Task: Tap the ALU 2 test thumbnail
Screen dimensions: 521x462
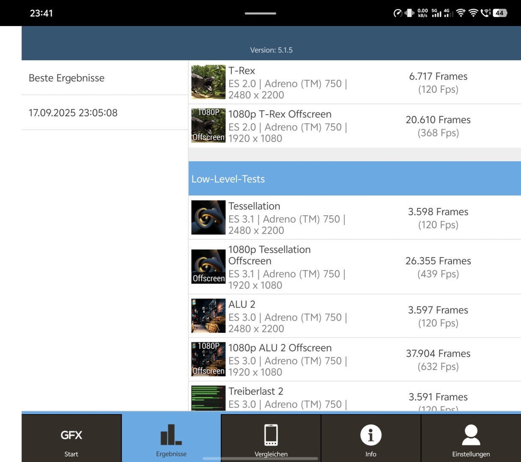Action: point(208,316)
